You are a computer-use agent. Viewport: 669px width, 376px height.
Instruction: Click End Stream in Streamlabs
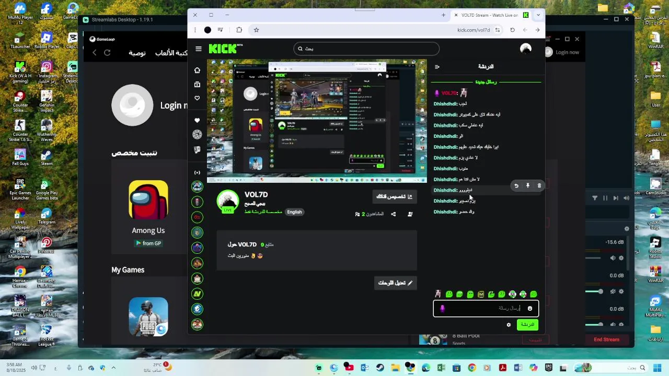click(606, 339)
